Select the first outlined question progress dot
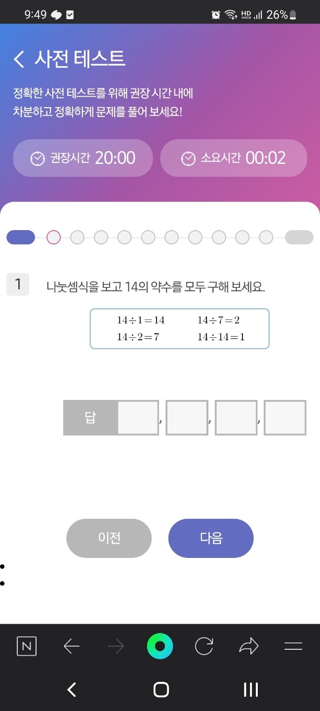Image resolution: width=320 pixels, height=711 pixels. click(53, 237)
